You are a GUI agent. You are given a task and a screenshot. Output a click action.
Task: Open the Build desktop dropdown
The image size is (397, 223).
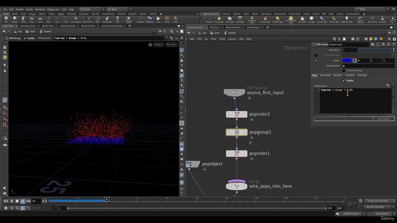90,9
